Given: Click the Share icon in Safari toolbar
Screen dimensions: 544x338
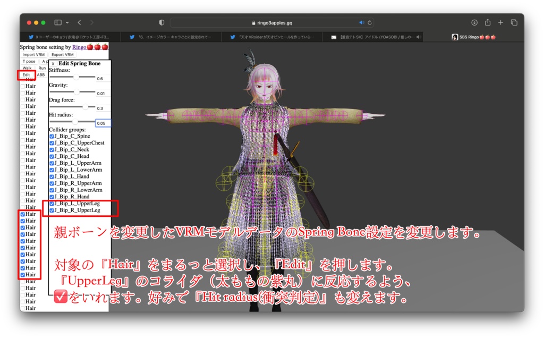Looking at the screenshot, I should pyautogui.click(x=487, y=23).
